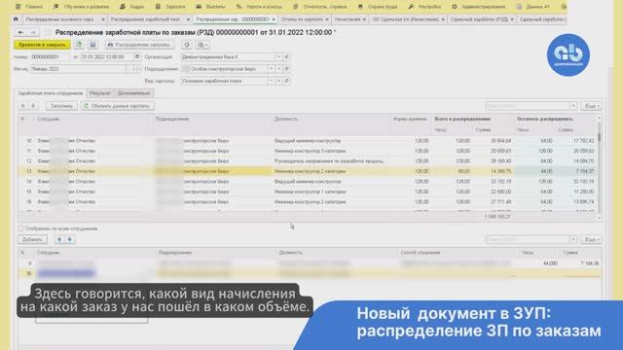Open the Подразделение linked record icon
The width and height of the screenshot is (623, 350).
[x=286, y=69]
